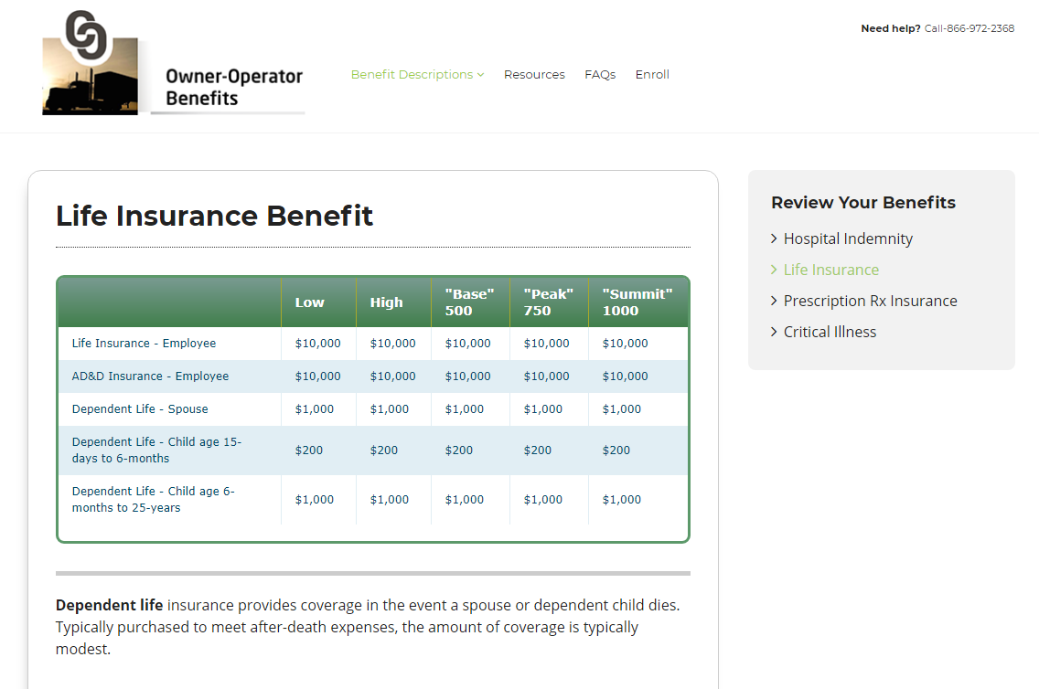Open Prescription Rx Insurance link
The height and width of the screenshot is (689, 1039).
870,302
